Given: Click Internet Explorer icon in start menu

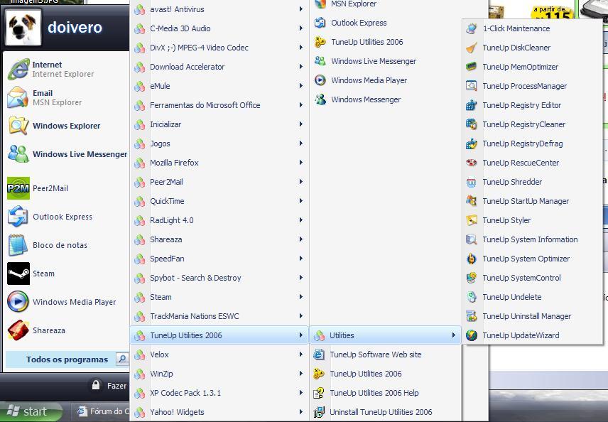Looking at the screenshot, I should point(18,69).
